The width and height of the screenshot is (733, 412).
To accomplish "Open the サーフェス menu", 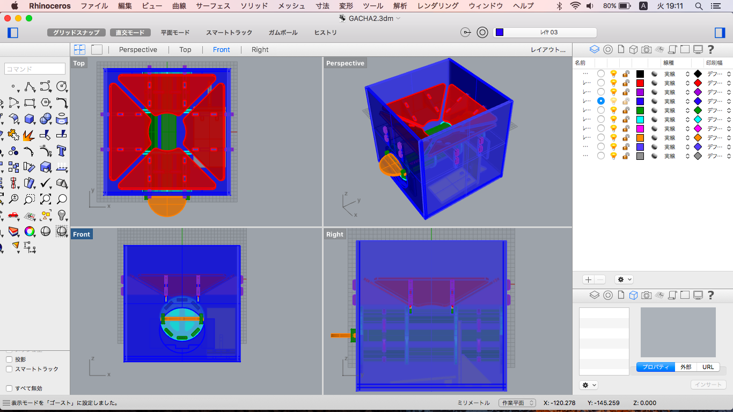I will [213, 6].
